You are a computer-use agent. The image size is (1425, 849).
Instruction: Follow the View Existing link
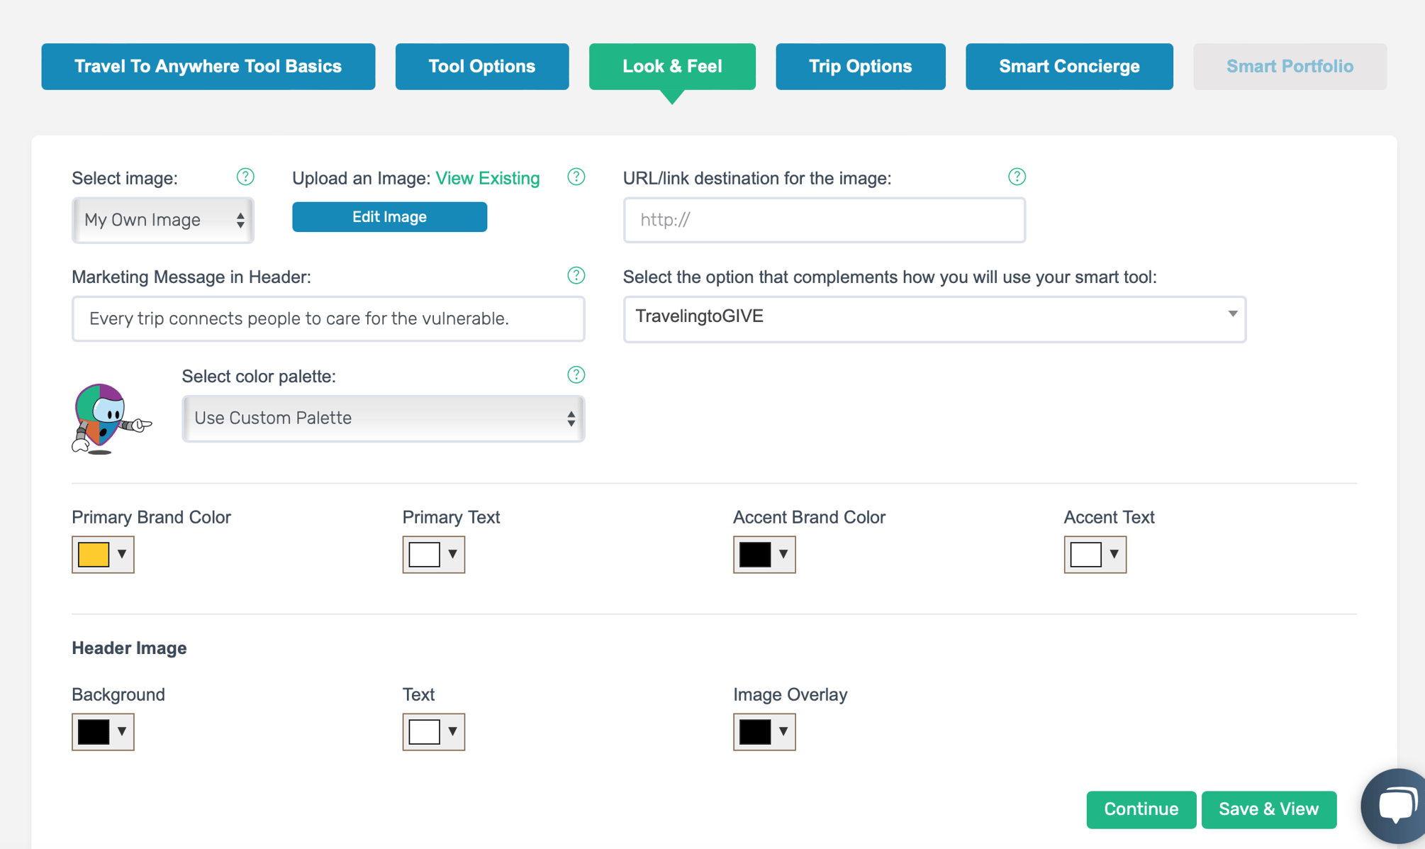488,178
